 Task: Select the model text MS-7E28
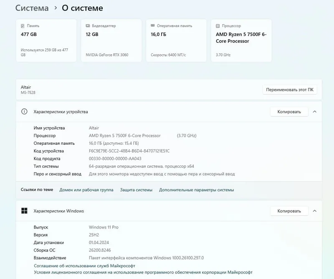tap(28, 93)
